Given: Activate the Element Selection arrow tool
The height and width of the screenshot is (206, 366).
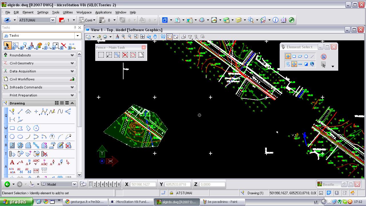Looking at the screenshot, I should click(x=7, y=46).
